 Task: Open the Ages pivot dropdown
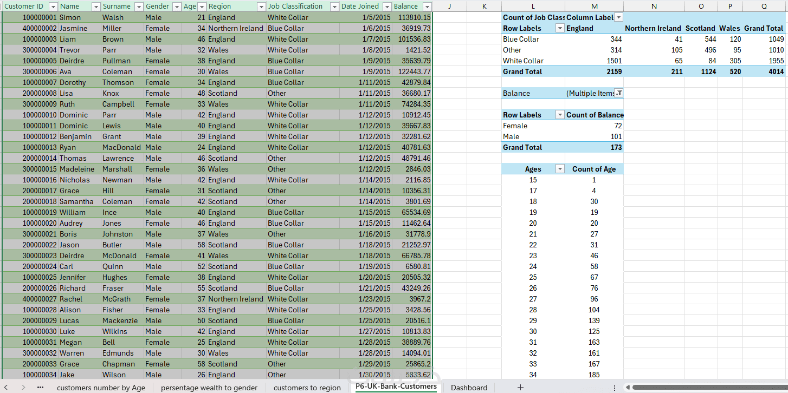click(560, 169)
